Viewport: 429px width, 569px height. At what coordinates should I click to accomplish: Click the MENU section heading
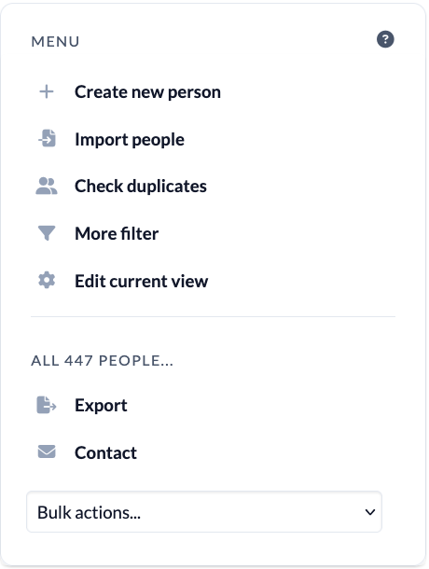coord(55,42)
